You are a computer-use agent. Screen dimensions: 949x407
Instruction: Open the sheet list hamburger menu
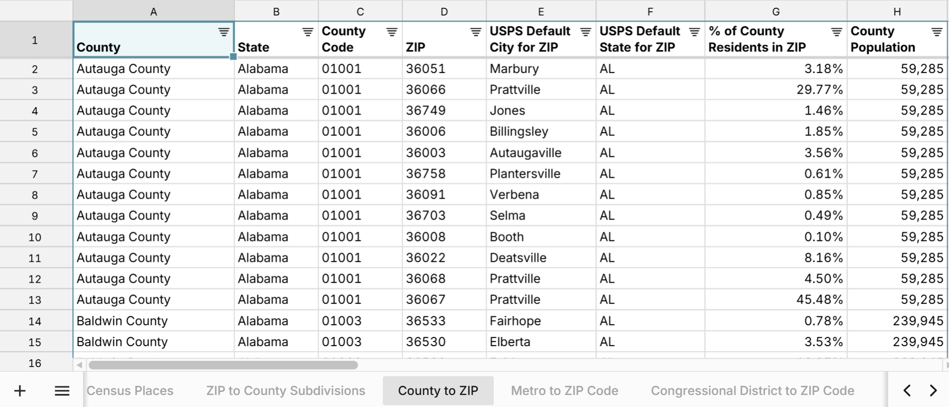click(62, 391)
